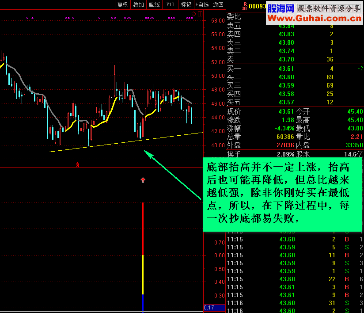
Task: Click the R300 badge beside stock code
Action: [245, 6]
